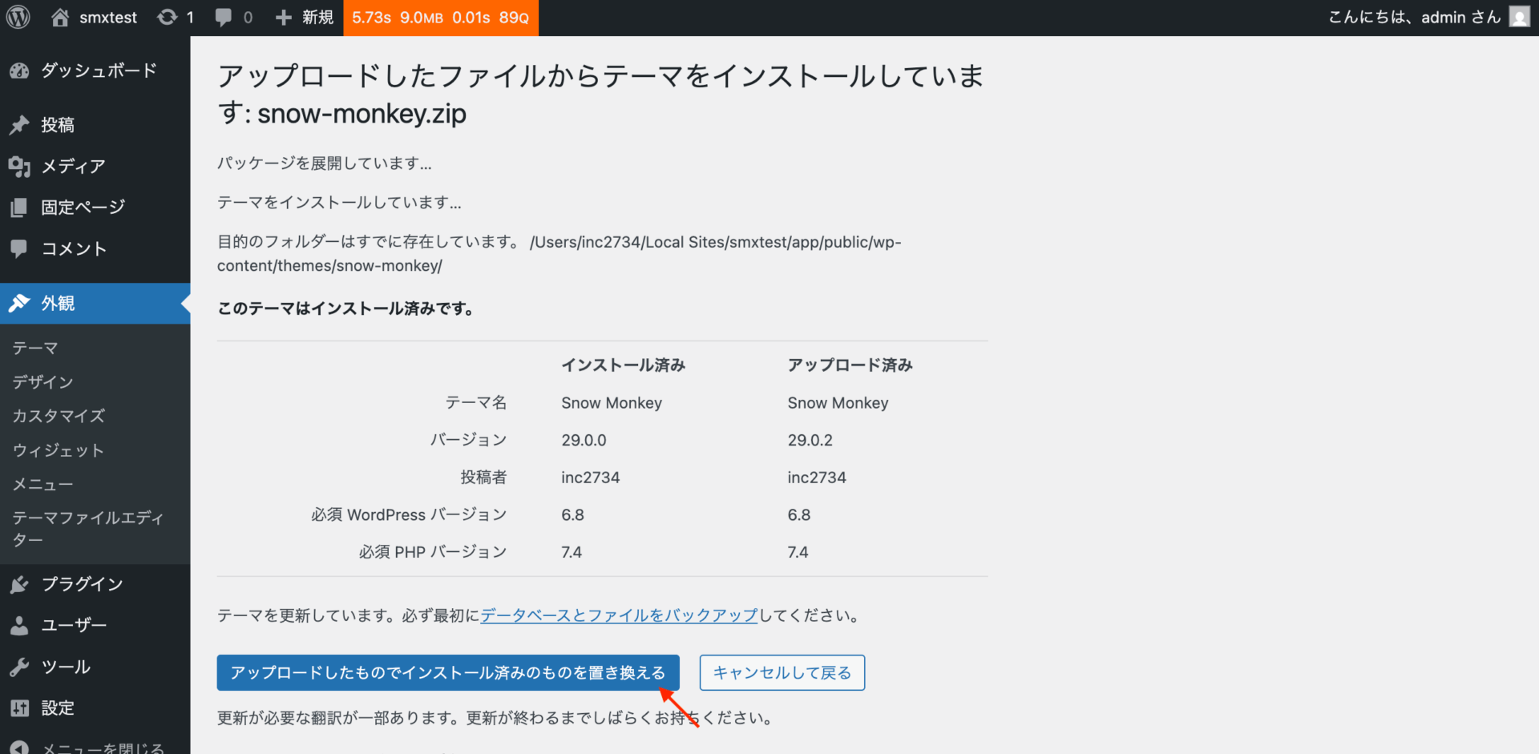Select カスタマイズ submenu item
1539x754 pixels.
59,416
